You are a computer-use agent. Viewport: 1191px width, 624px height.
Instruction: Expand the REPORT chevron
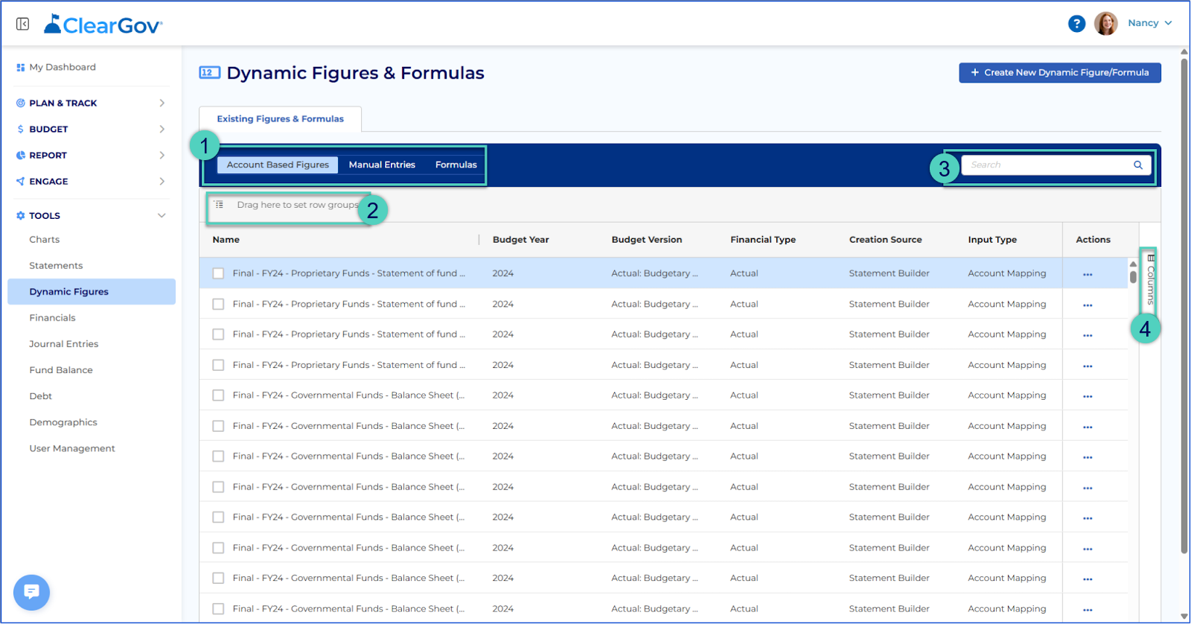(x=162, y=156)
